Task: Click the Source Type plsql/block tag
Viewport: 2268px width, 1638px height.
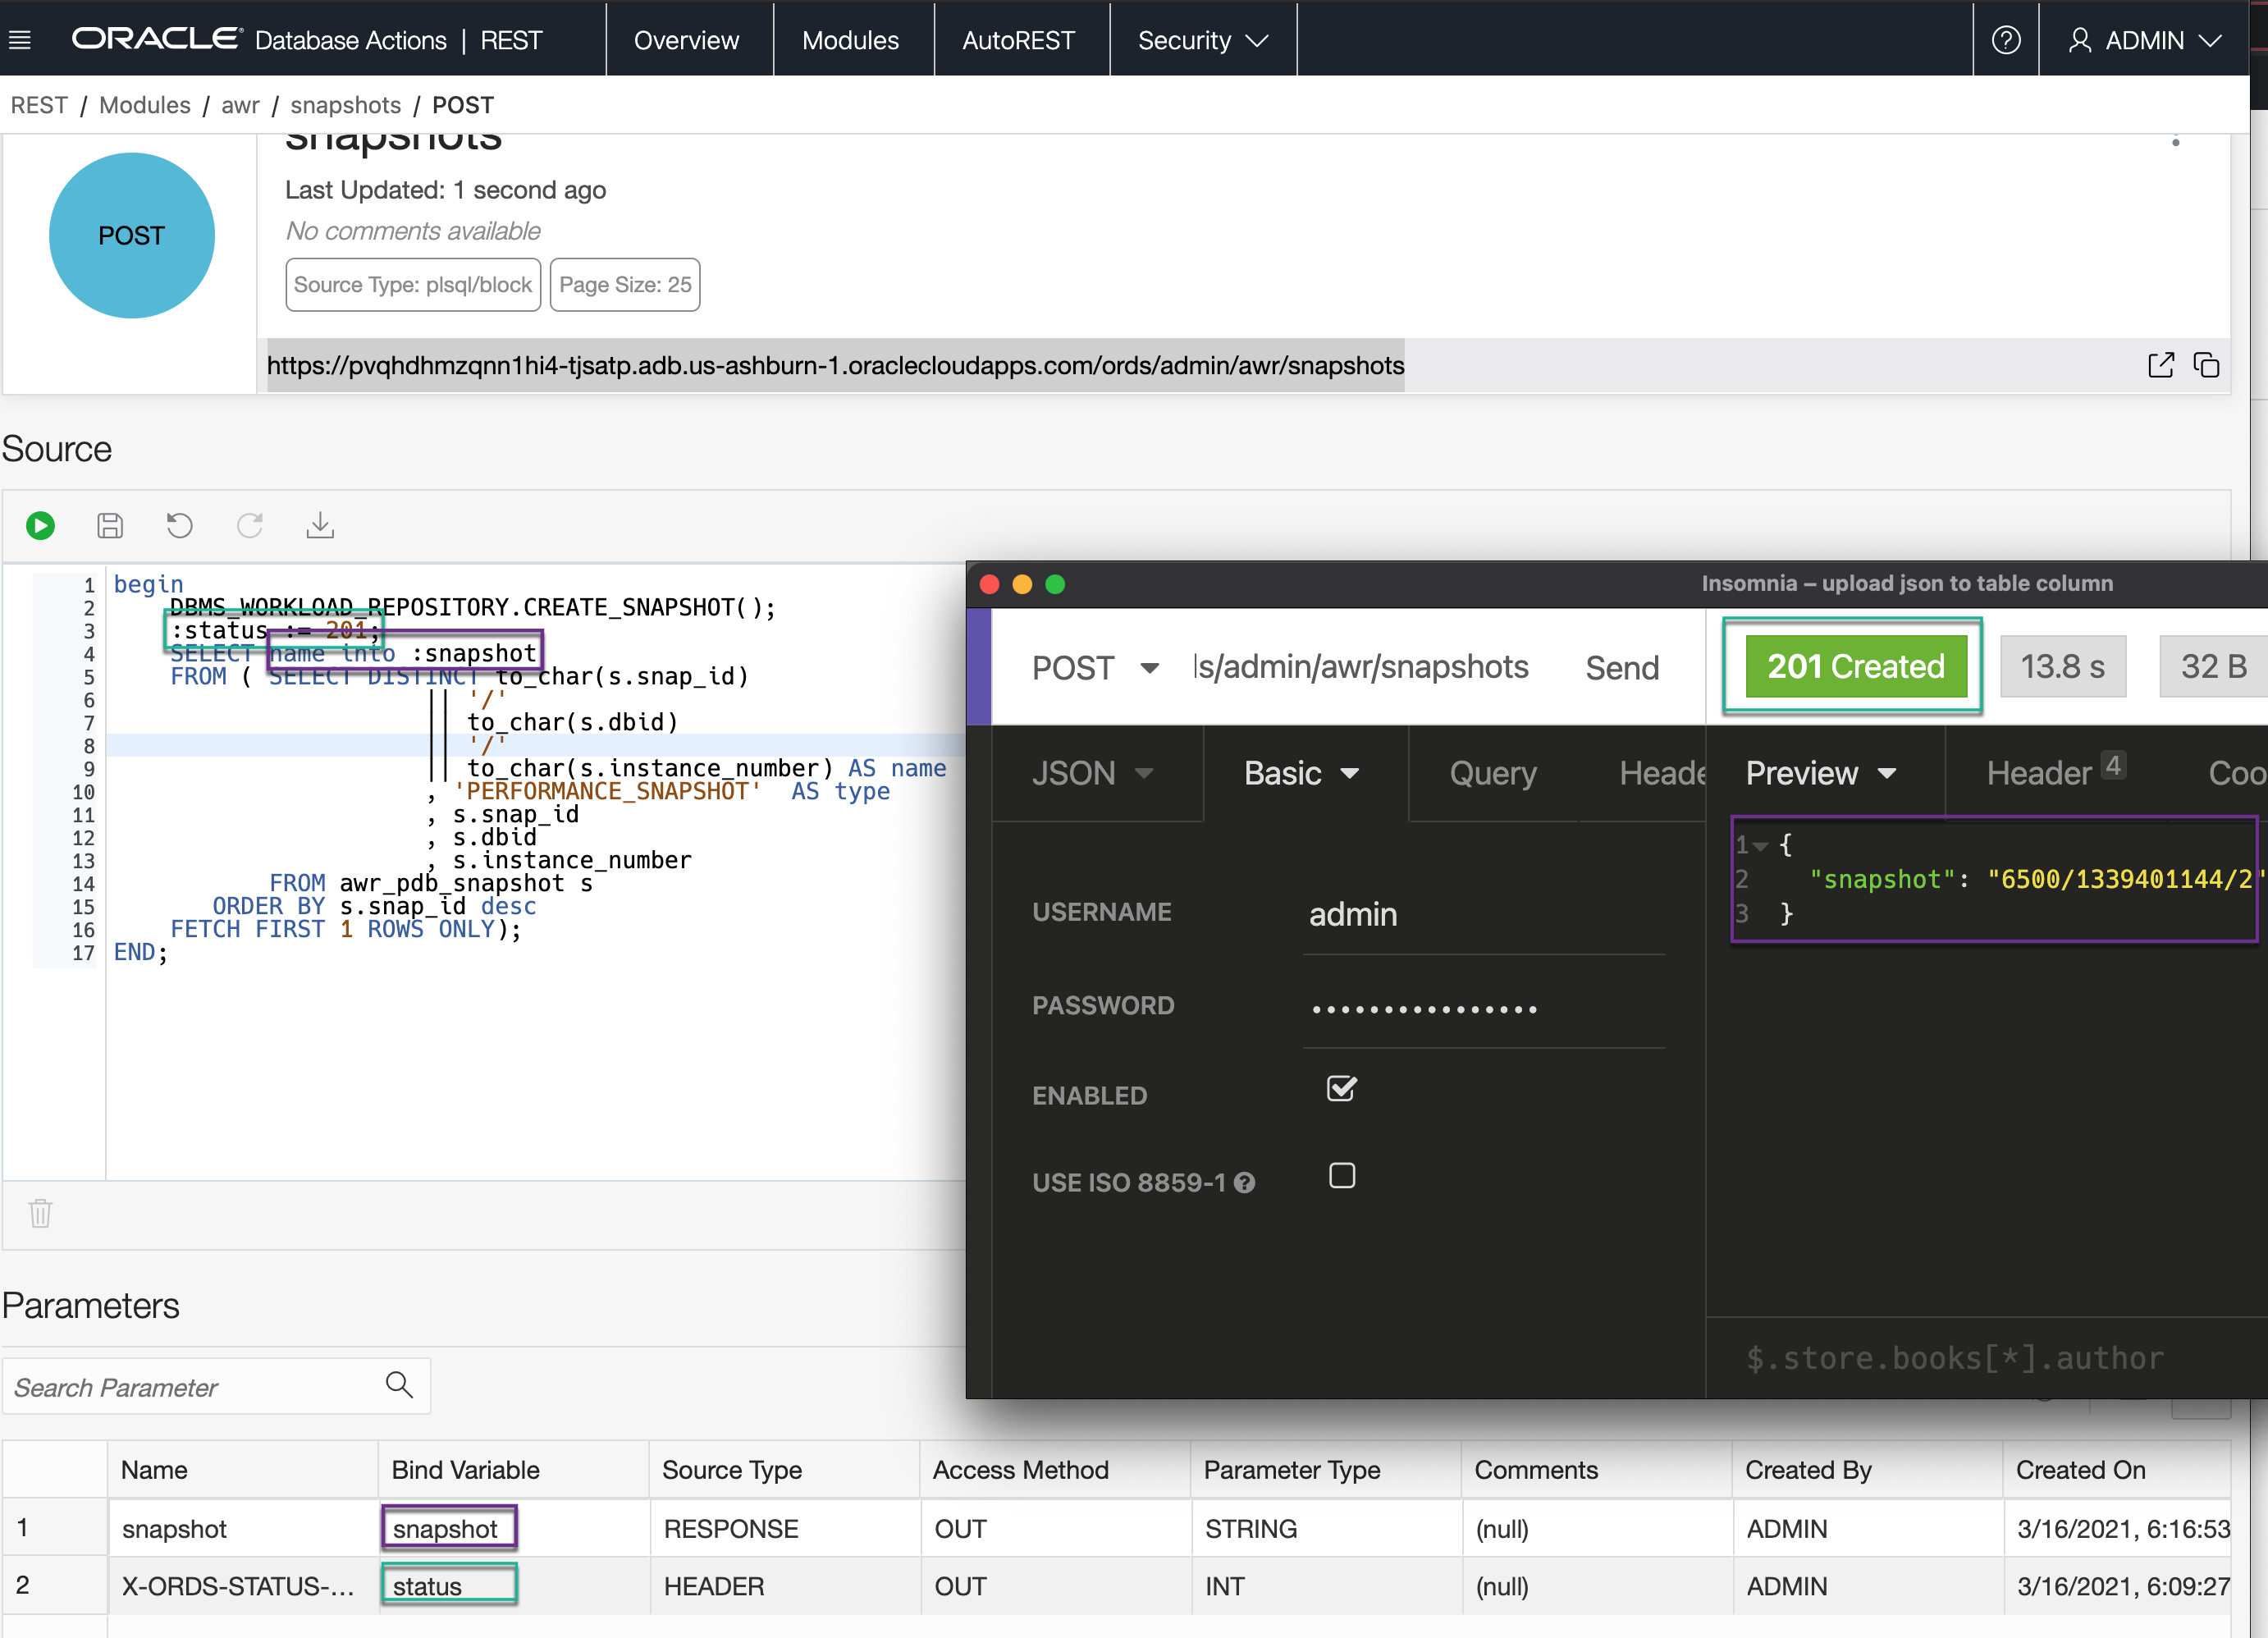Action: [x=413, y=285]
